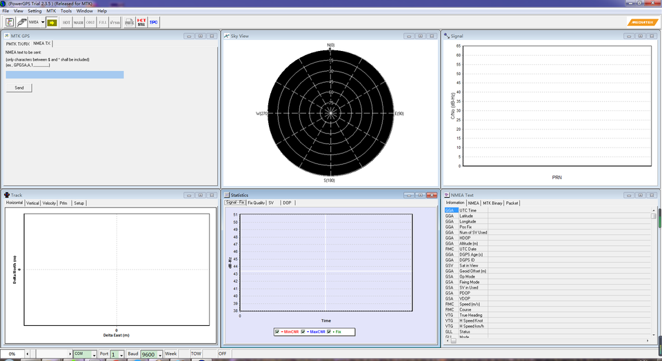Click the WARM start toolbar icon
The height and width of the screenshot is (361, 662).
click(x=79, y=22)
